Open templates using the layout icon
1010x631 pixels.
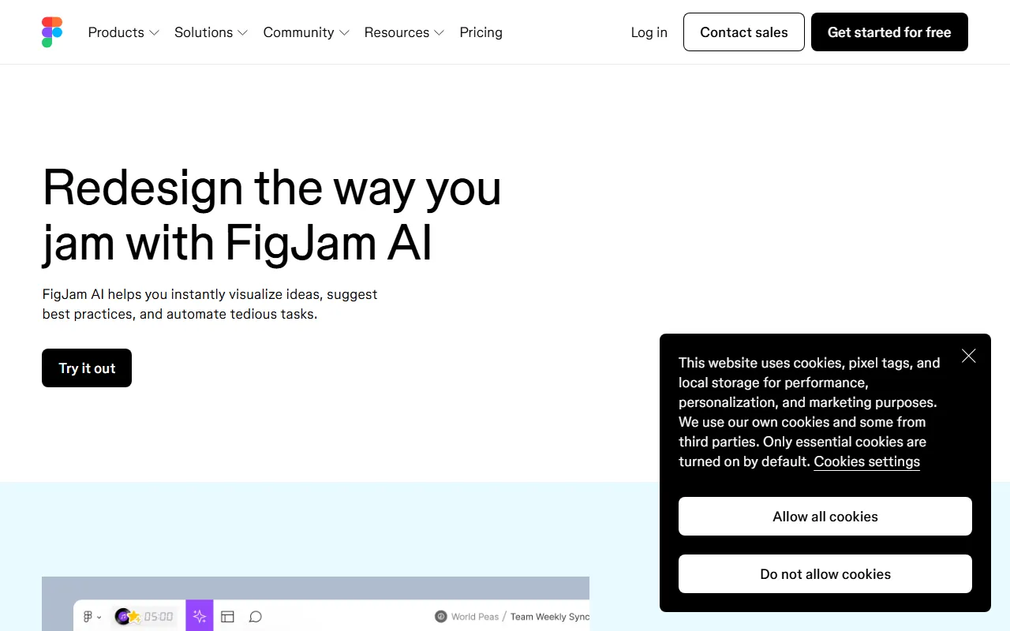pyautogui.click(x=228, y=616)
